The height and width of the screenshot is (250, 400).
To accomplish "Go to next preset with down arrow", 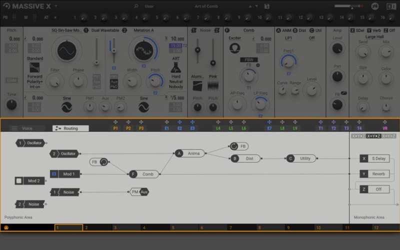I will click(256, 6).
